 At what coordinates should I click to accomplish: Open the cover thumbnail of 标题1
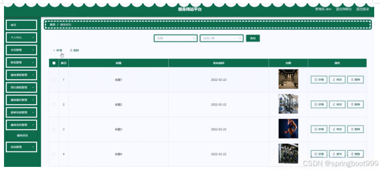click(x=288, y=79)
